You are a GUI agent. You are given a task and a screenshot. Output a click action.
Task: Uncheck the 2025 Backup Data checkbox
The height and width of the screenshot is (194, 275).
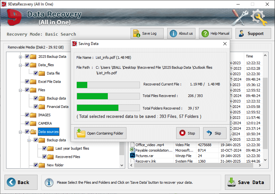click(27, 56)
